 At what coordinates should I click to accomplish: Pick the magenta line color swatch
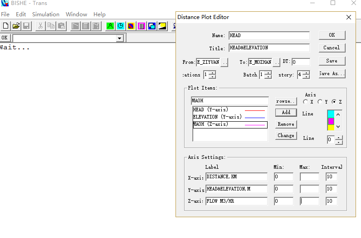coord(331,121)
